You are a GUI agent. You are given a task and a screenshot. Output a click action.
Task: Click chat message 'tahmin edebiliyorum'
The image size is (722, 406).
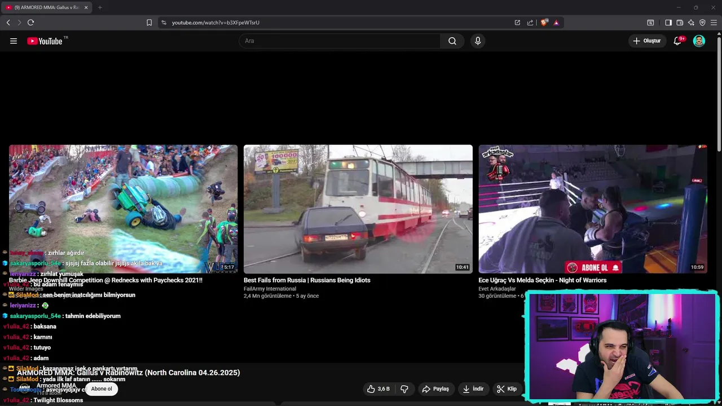click(x=93, y=316)
